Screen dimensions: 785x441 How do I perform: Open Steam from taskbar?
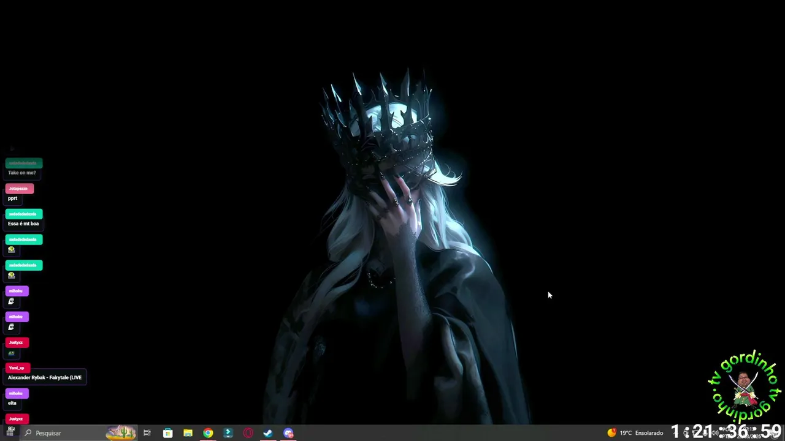point(268,433)
